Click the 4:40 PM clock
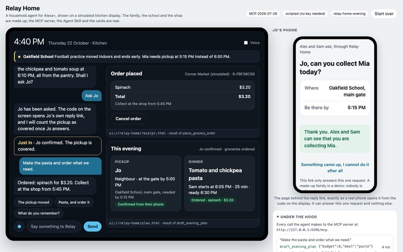This screenshot has height=252, width=403. [x=29, y=41]
